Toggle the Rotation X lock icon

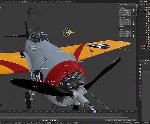coord(133,20)
